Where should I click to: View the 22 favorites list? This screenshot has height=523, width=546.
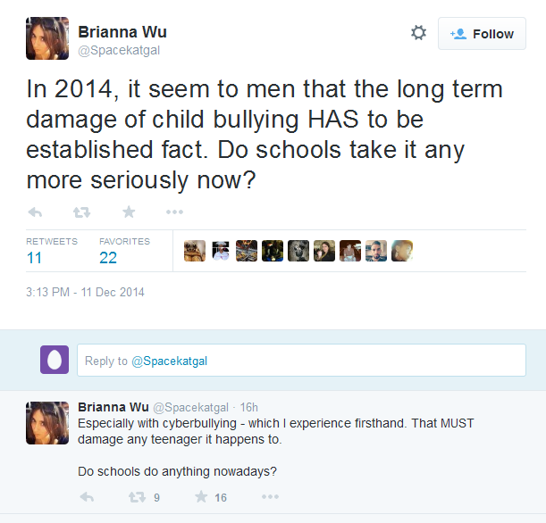[124, 251]
